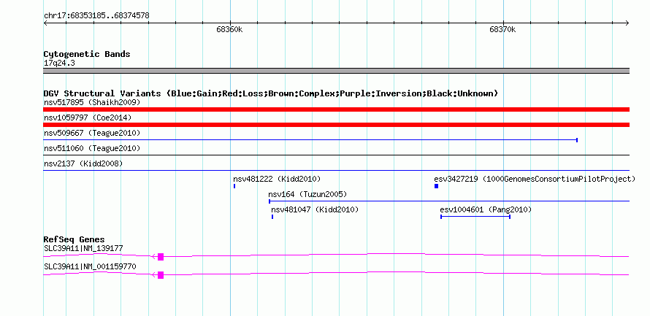Select the blue nsv2137 gain line

(x=336, y=170)
